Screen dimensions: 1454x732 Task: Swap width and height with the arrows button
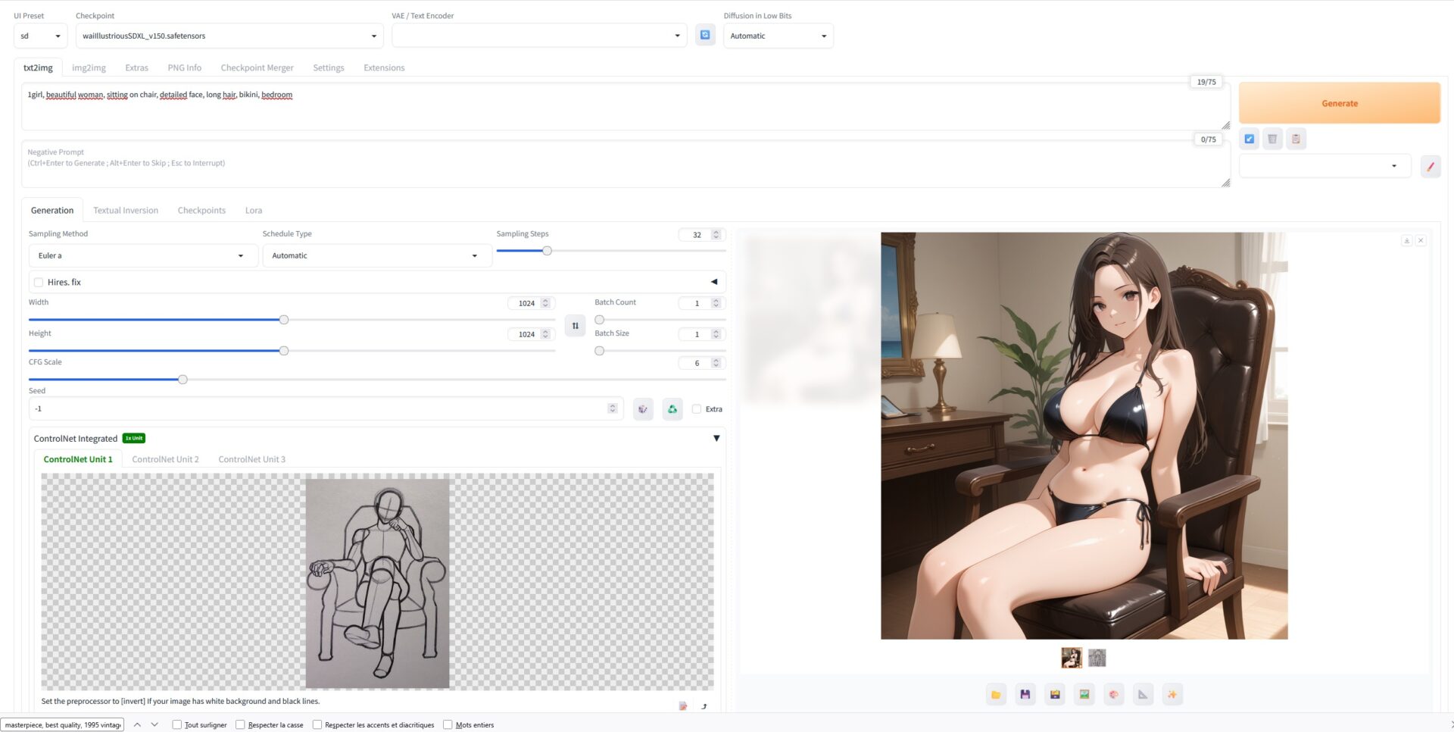tap(575, 326)
